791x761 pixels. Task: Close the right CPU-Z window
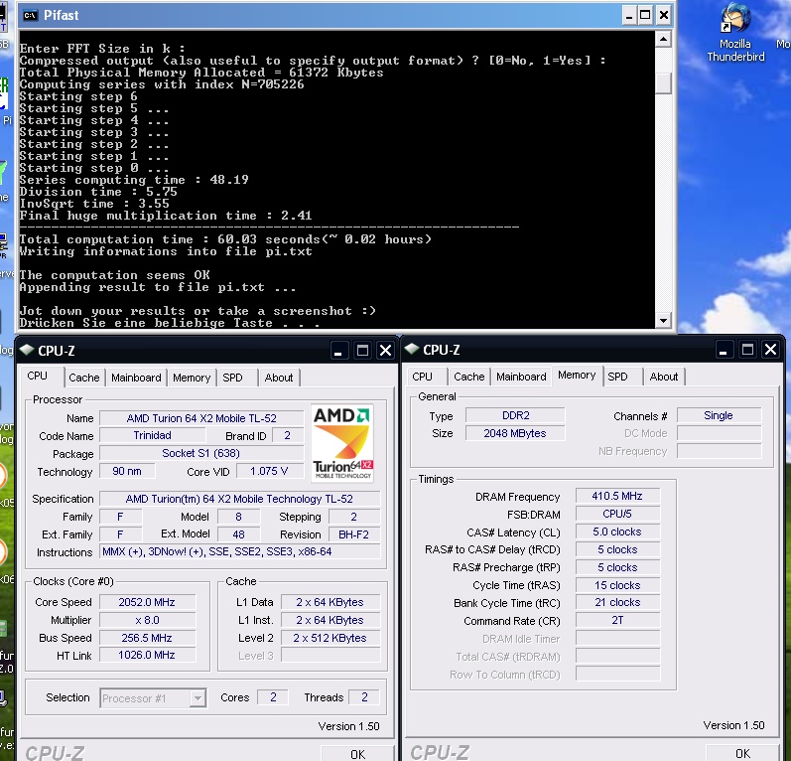pos(770,350)
